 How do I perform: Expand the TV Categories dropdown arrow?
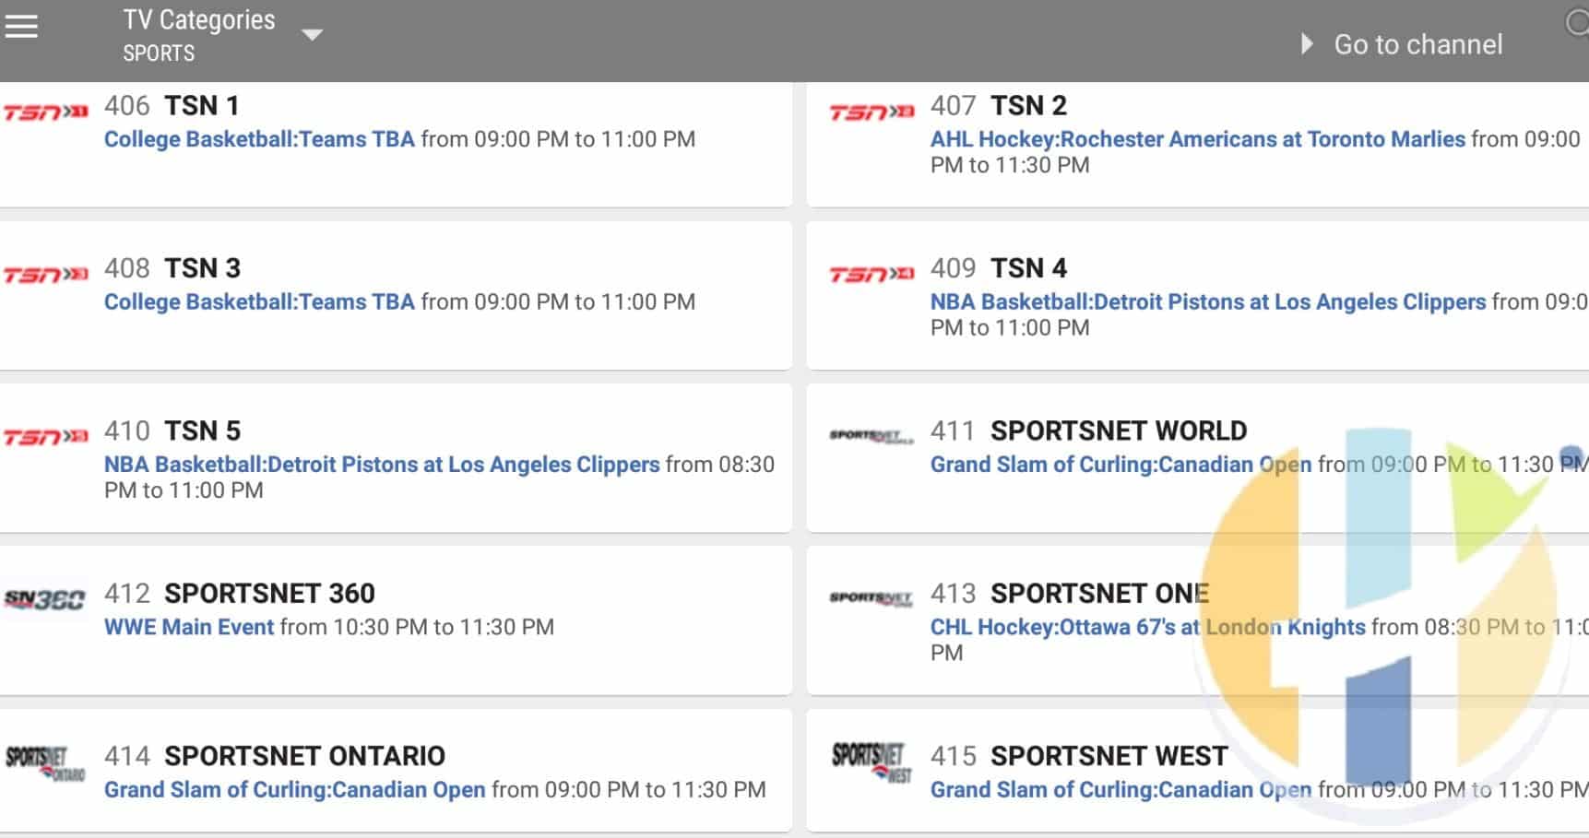pyautogui.click(x=313, y=35)
